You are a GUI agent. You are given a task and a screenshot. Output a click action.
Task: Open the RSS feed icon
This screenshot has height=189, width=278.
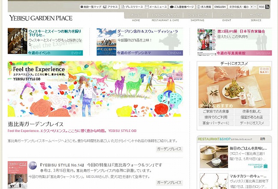click(267, 7)
